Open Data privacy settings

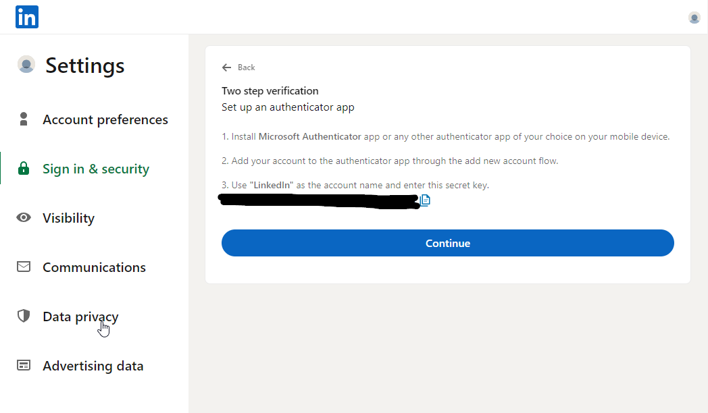click(x=80, y=317)
